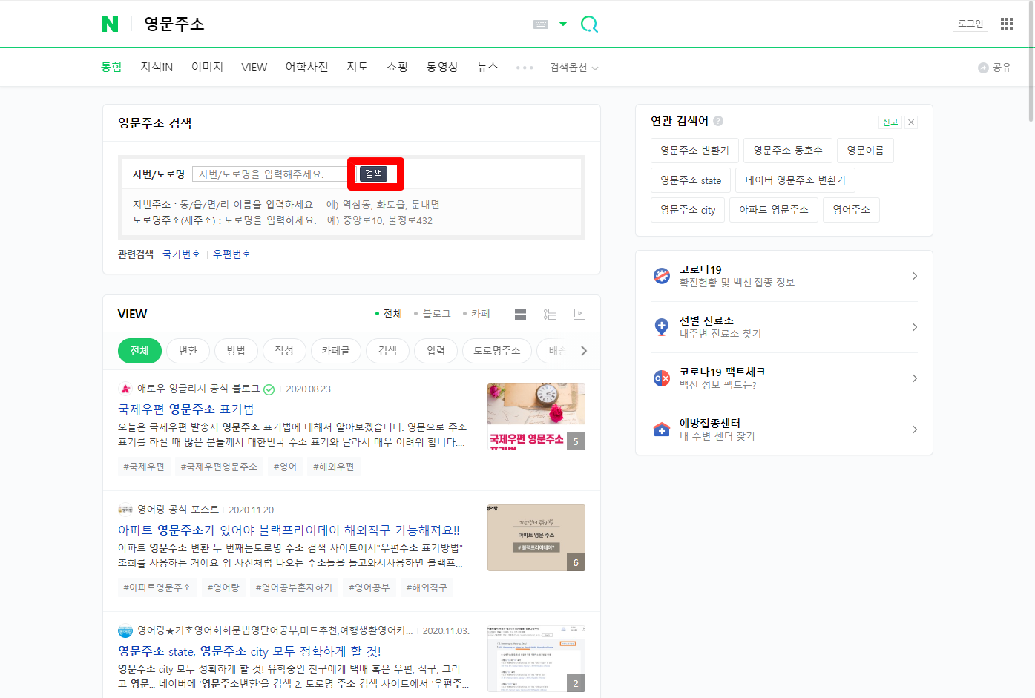This screenshot has height=698, width=1035.
Task: Click 연관 검색어 help question icon
Action: coord(718,121)
